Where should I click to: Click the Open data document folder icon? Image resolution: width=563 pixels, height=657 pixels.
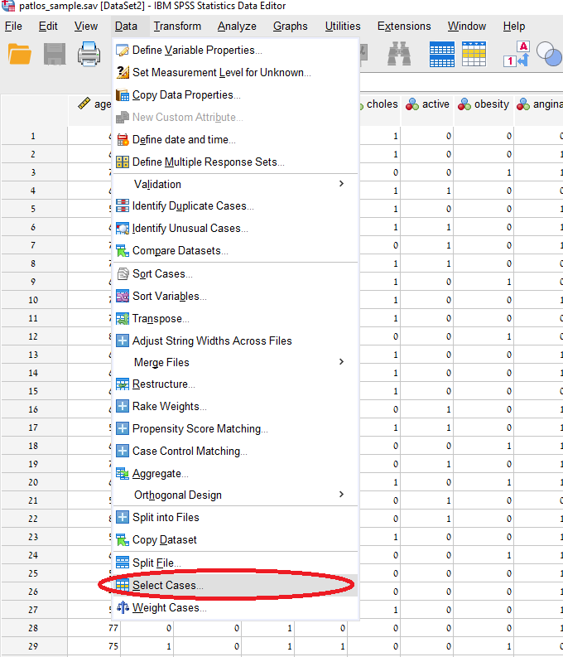pyautogui.click(x=19, y=55)
